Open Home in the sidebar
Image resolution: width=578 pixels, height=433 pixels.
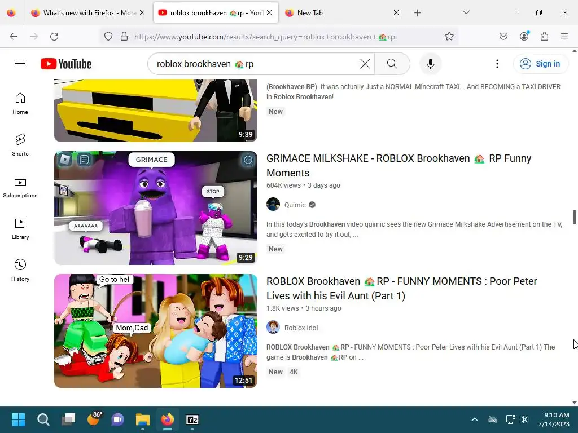tap(20, 104)
